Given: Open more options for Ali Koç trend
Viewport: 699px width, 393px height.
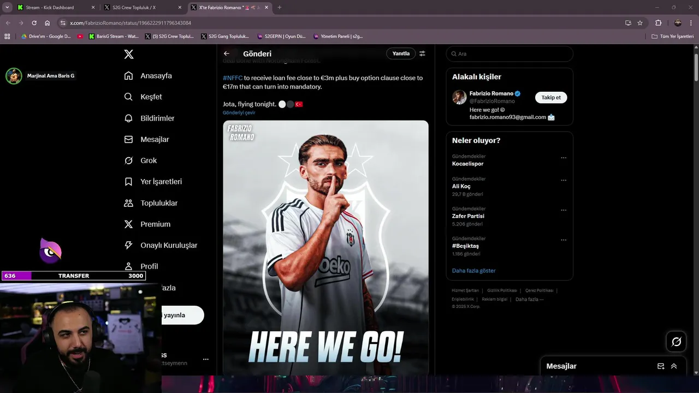Looking at the screenshot, I should coord(564,180).
